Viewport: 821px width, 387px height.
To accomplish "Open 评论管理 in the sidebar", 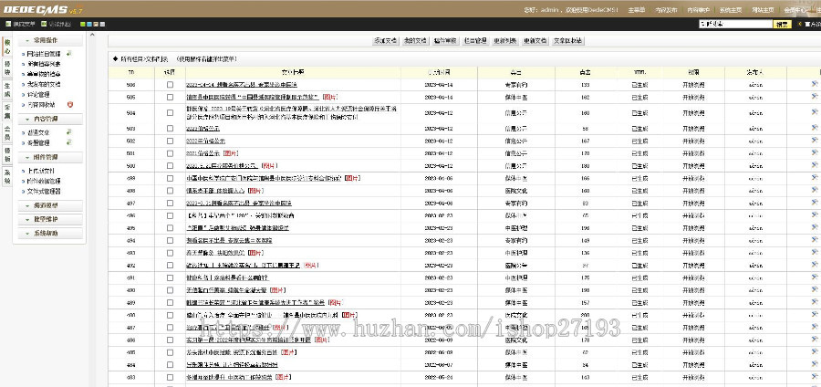I will point(37,94).
